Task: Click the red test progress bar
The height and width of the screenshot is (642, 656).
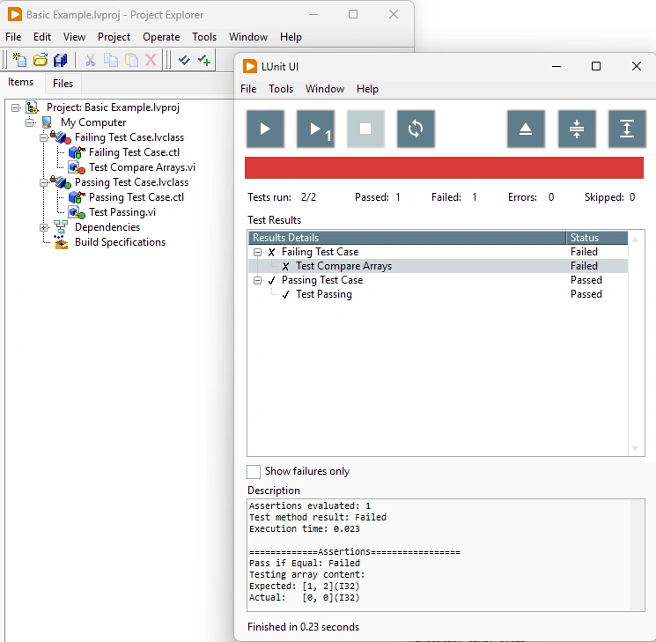Action: (x=444, y=168)
